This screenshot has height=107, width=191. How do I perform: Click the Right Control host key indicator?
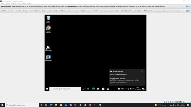click(x=188, y=102)
